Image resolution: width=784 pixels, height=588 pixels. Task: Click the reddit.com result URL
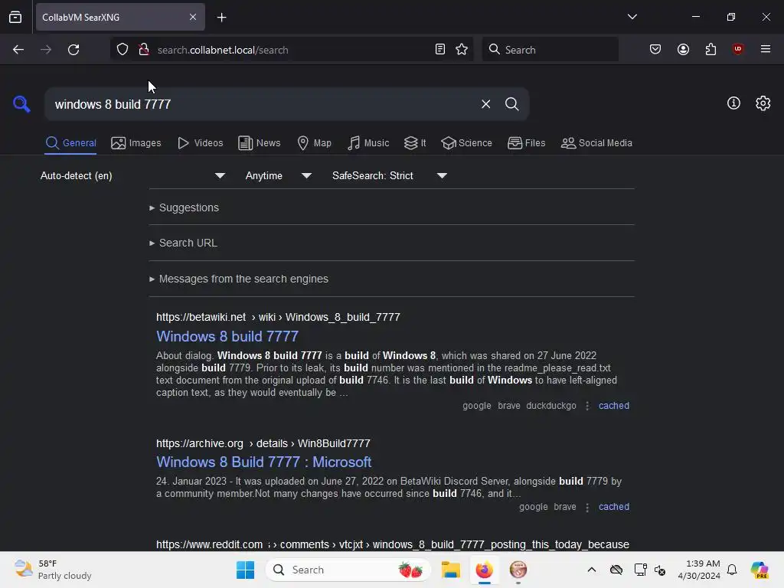pyautogui.click(x=393, y=544)
